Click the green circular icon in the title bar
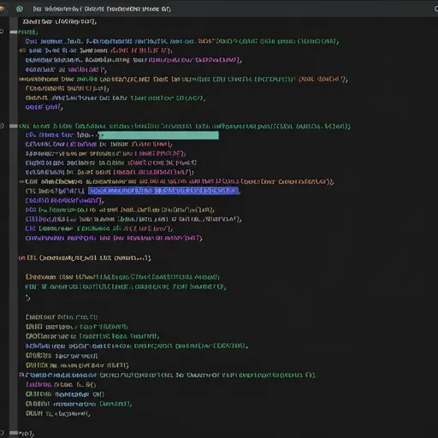 pos(20,9)
